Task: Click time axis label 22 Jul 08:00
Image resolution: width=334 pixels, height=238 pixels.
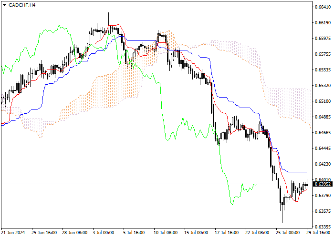Action: (x=258, y=233)
